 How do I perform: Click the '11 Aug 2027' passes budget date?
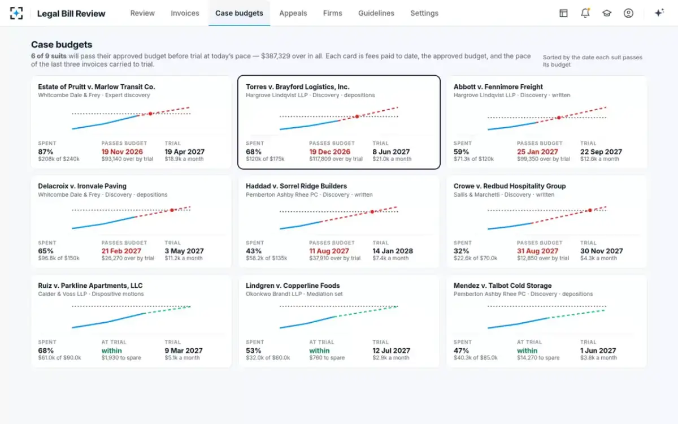[x=329, y=251]
